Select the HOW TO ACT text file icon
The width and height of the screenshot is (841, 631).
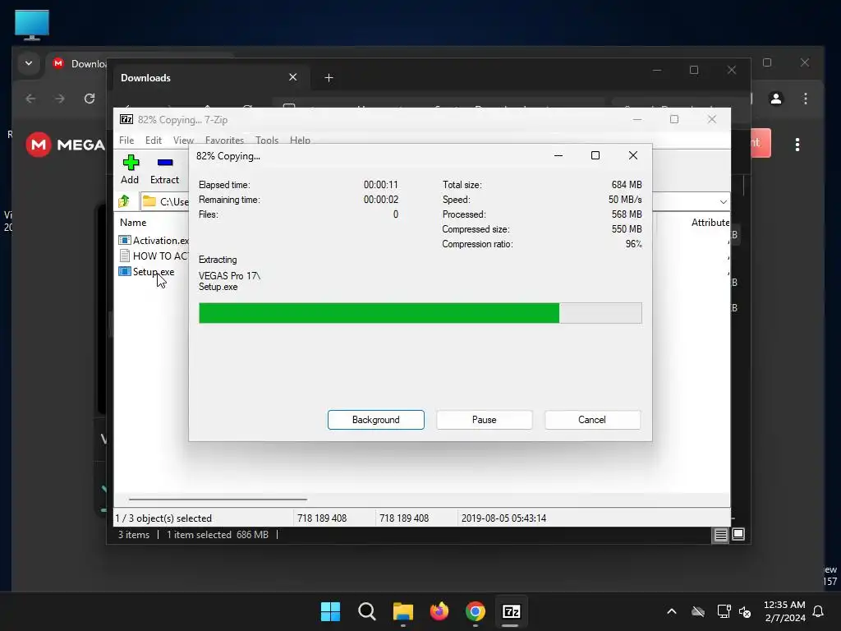click(x=125, y=256)
